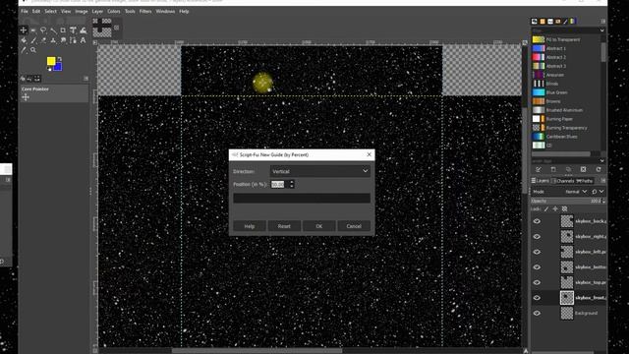This screenshot has height=354, width=629.
Task: Click Help in the New Guide dialog
Action: [x=250, y=226]
